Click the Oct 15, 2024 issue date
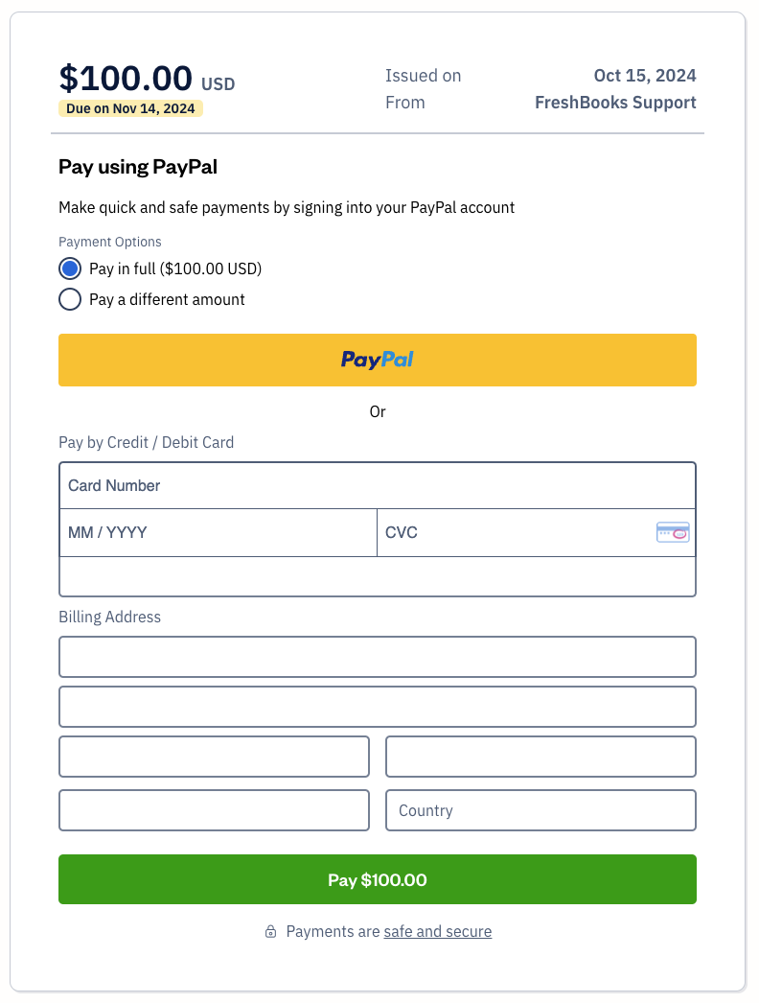The width and height of the screenshot is (759, 1003). click(645, 76)
